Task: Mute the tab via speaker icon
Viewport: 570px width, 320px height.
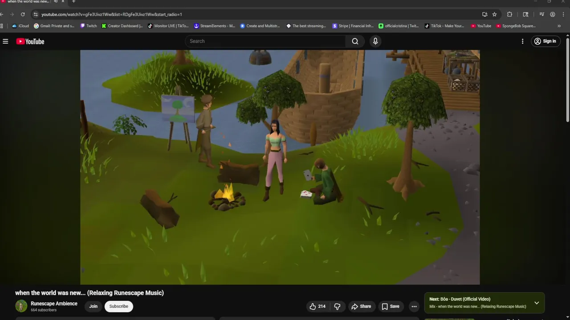Action: (x=56, y=1)
